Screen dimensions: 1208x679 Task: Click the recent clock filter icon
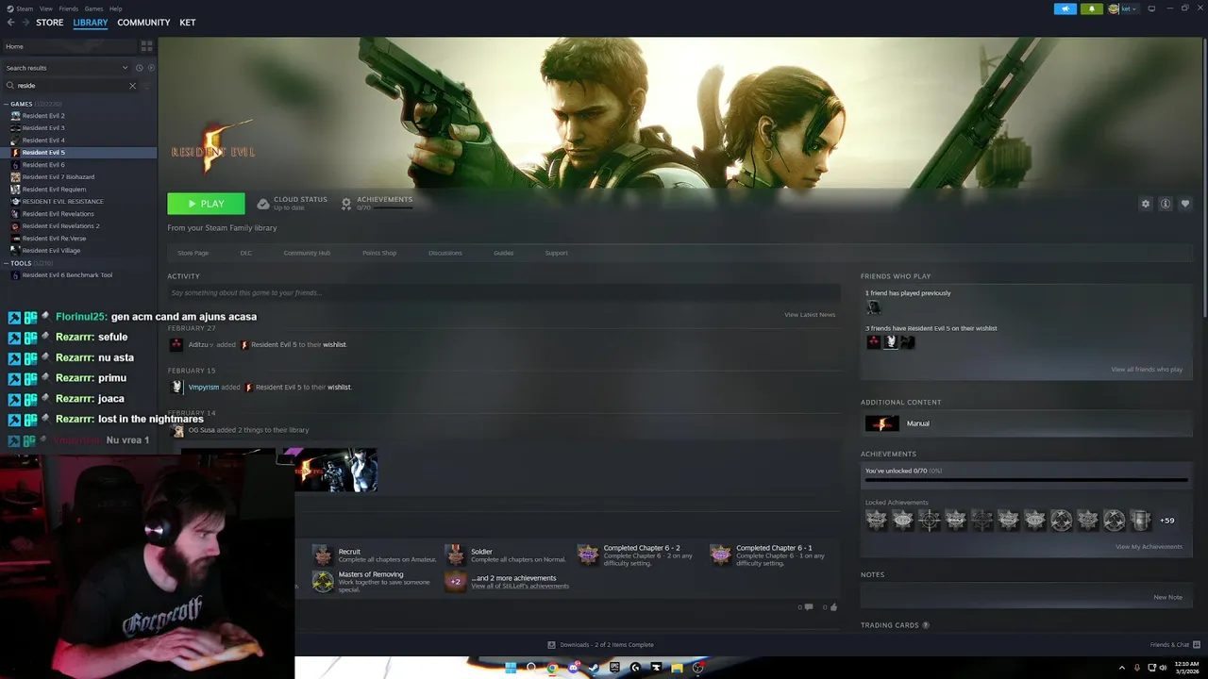click(x=139, y=68)
